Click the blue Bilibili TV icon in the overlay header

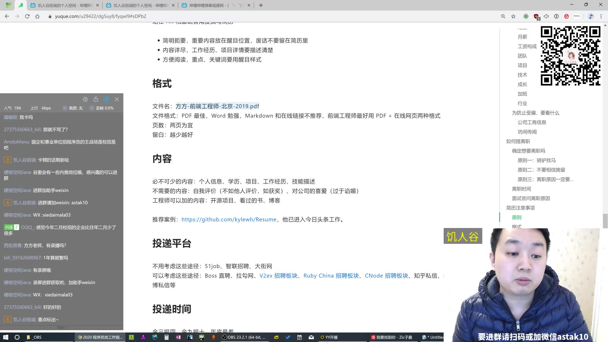click(x=106, y=99)
